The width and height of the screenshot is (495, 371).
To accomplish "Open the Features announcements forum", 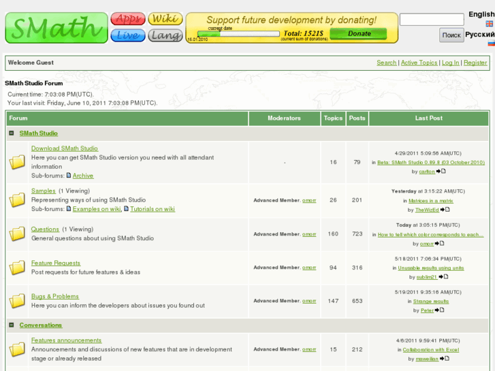I will click(66, 340).
